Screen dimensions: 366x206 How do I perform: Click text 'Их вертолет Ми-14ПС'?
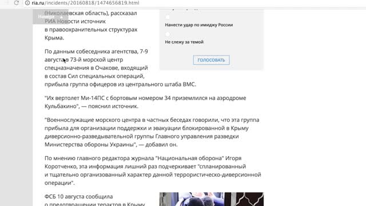75,98
